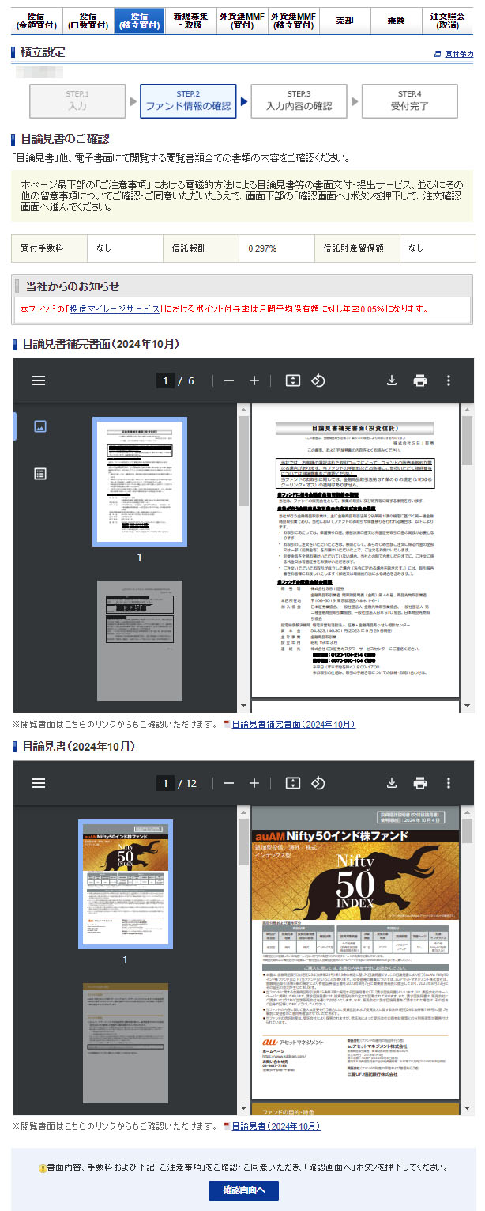Select page 1 thumbnail of Nifty50 prospectus
Screen dimensions: 485x1211
pos(125,884)
